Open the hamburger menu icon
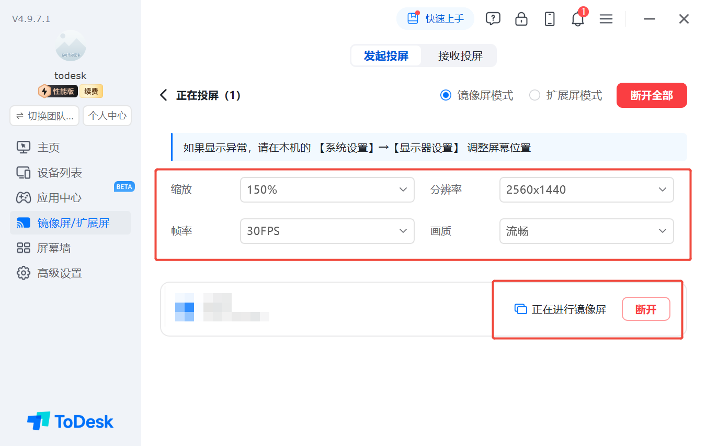This screenshot has height=446, width=706. click(x=606, y=19)
